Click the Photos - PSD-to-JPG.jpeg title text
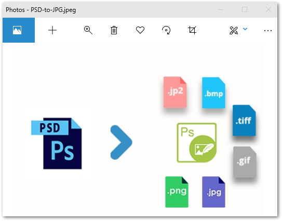This screenshot has height=221, width=282. pos(41,10)
